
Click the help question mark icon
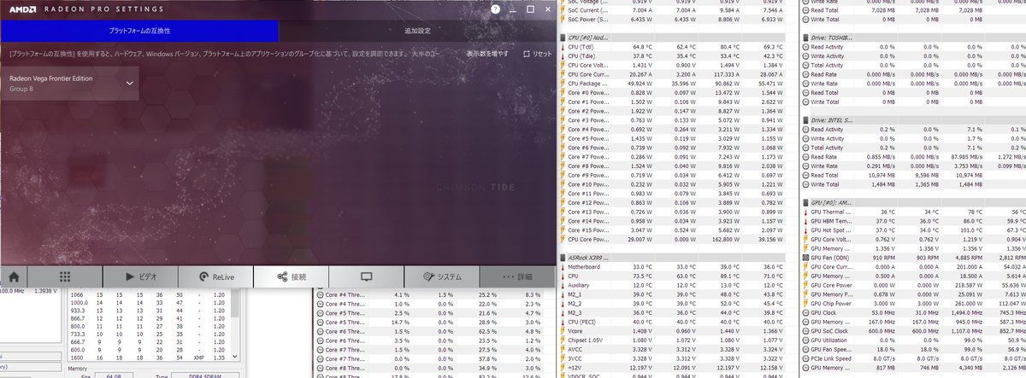tap(496, 8)
